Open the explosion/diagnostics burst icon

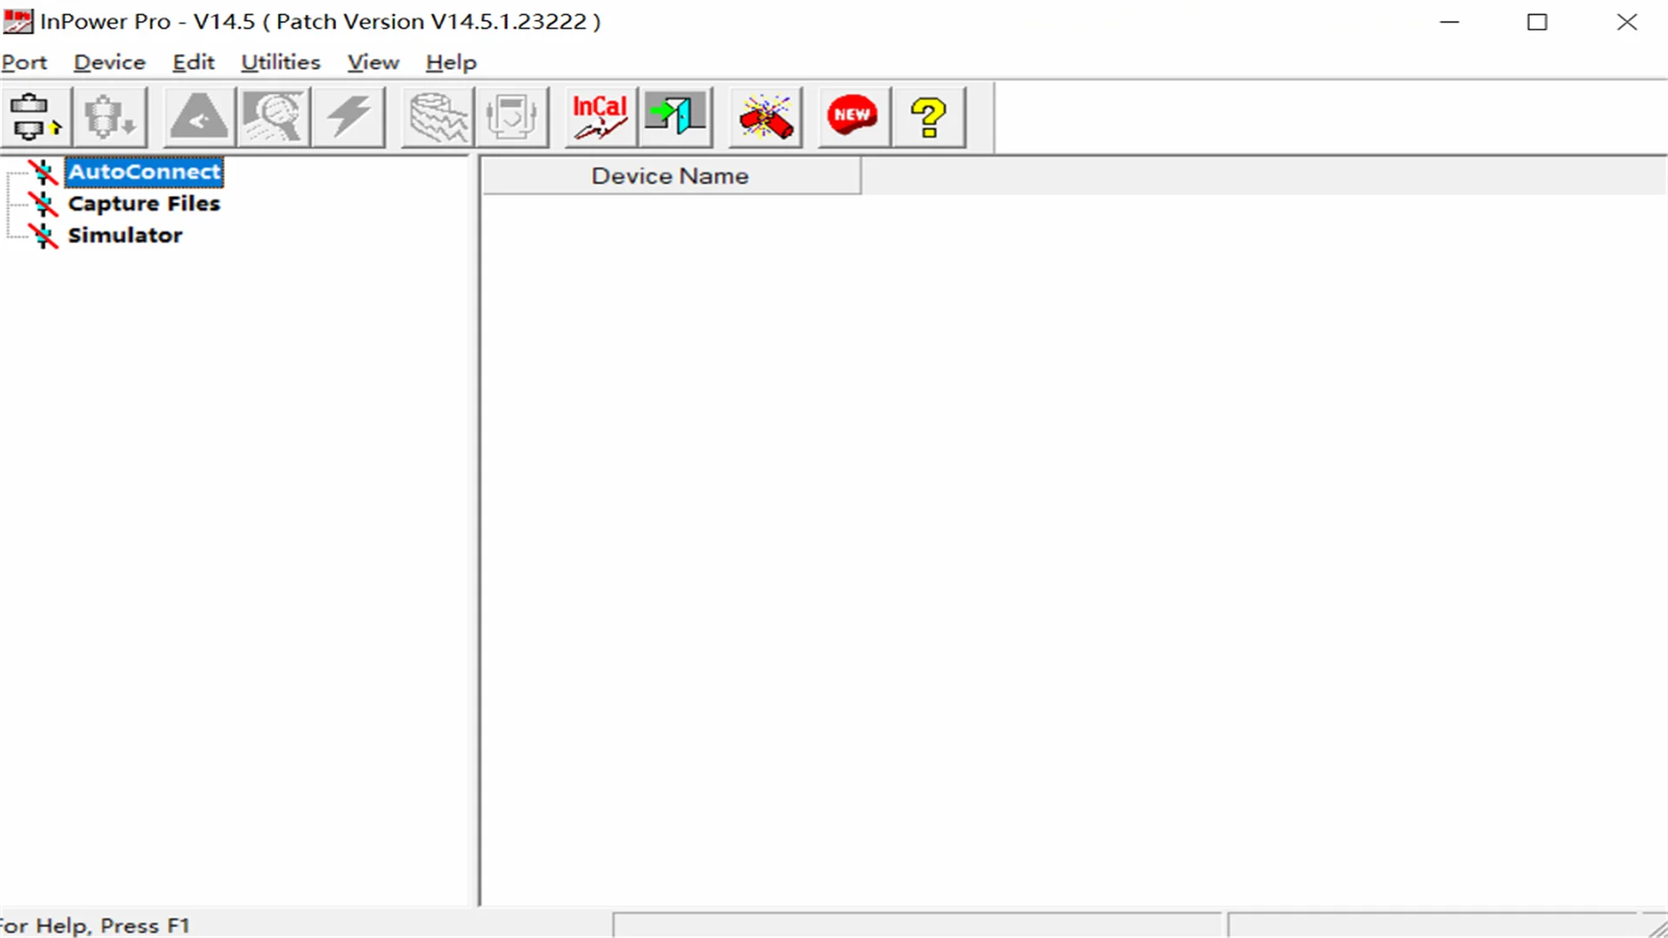(x=764, y=115)
